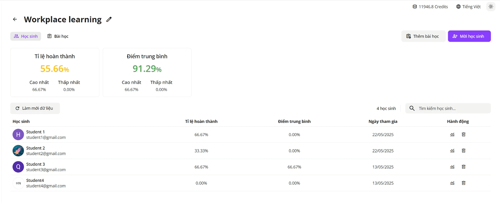Sort by Tỉ lệ hoàn thành column header
Screen dimensions: 500x203
[201, 121]
